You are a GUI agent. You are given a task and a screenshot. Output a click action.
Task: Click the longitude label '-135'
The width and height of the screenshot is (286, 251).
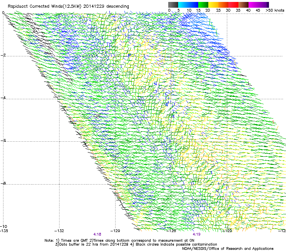4,231
